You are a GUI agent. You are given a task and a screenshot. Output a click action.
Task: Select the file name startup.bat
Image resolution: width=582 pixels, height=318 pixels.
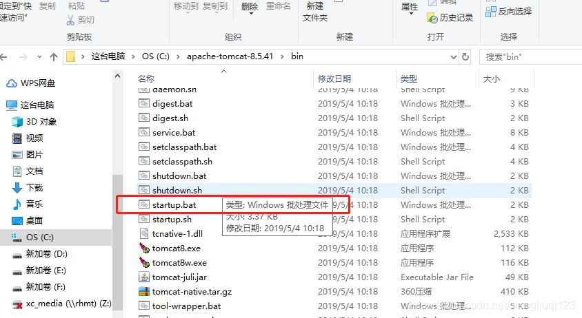click(x=174, y=205)
